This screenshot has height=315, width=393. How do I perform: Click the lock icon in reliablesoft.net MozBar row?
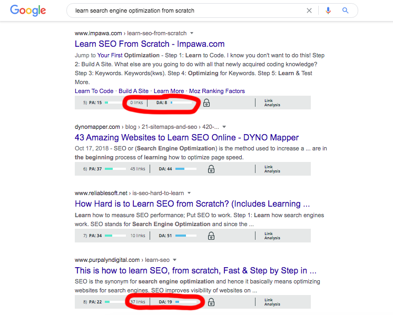(x=211, y=236)
